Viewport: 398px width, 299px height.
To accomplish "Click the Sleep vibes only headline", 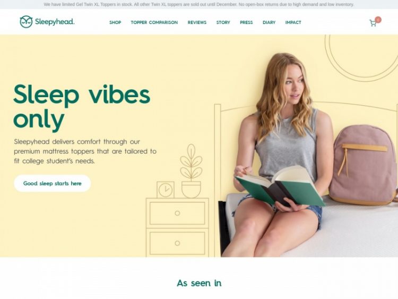I will (82, 107).
